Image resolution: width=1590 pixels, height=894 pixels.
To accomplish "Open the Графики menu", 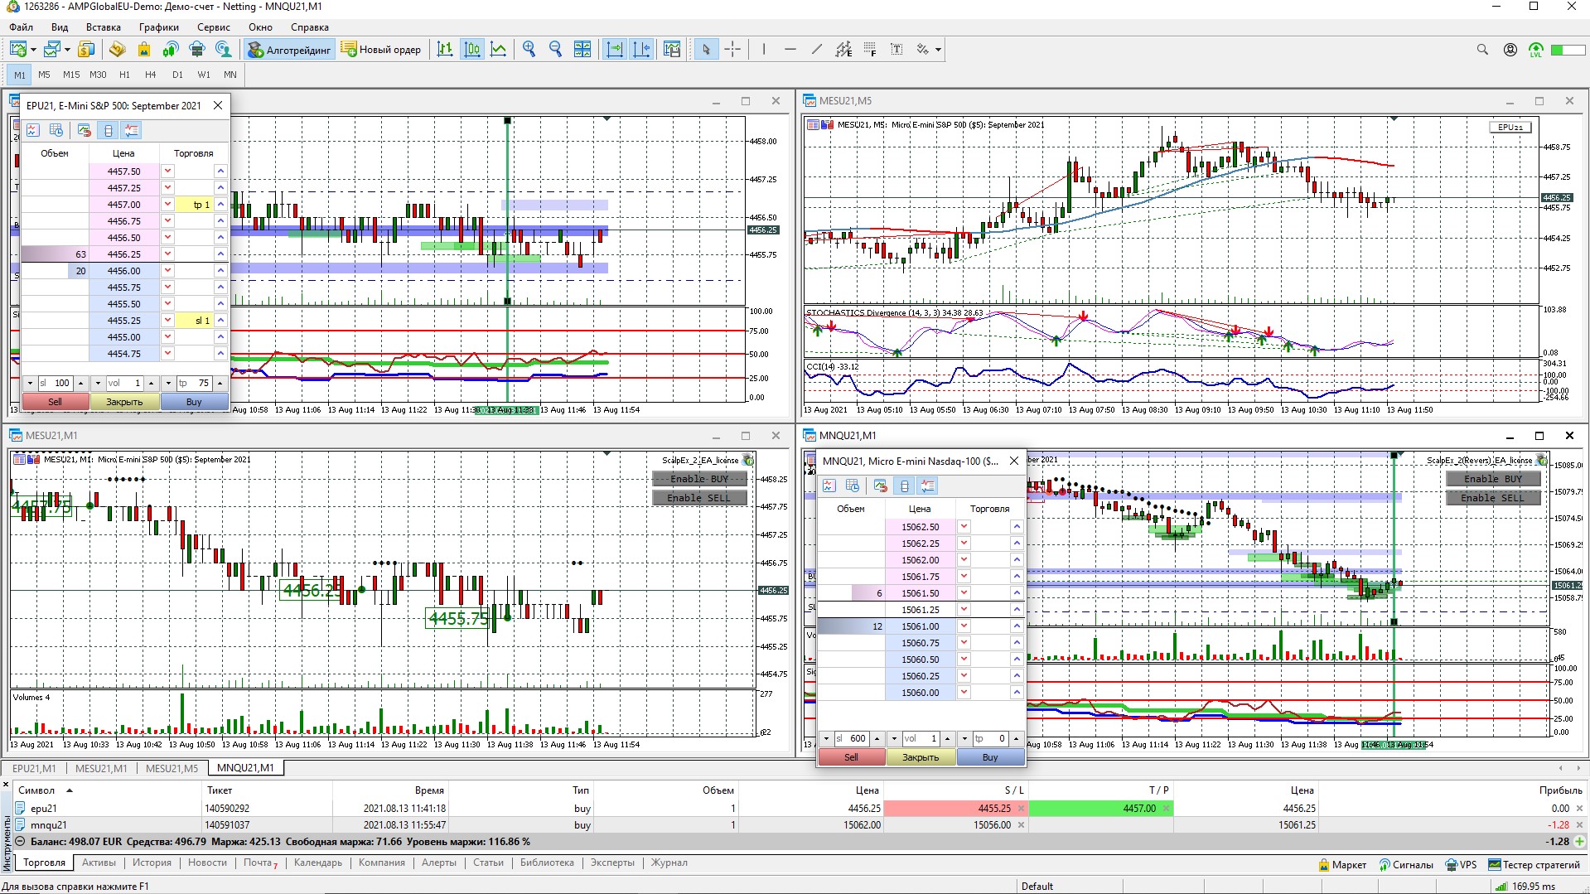I will (x=158, y=27).
